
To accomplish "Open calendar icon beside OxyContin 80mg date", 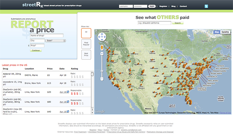I will tap(68, 102).
